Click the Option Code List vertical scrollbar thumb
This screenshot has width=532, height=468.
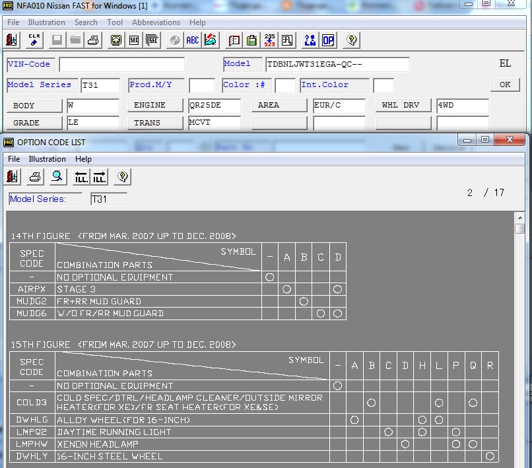tap(519, 228)
